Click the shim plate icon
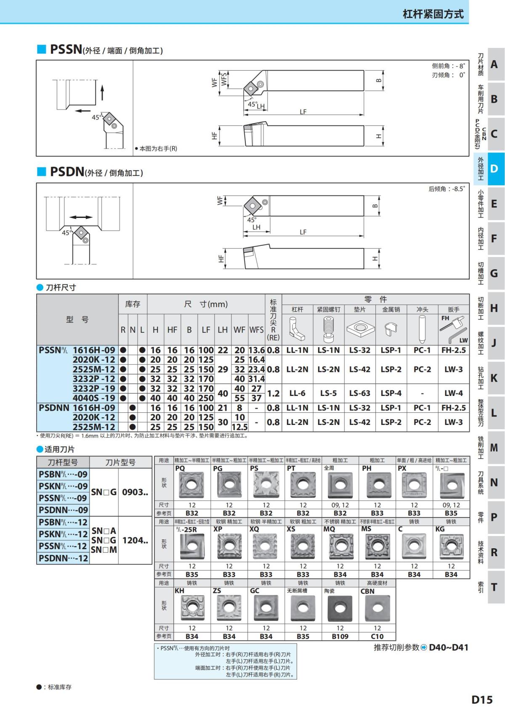The image size is (505, 714). click(x=359, y=329)
